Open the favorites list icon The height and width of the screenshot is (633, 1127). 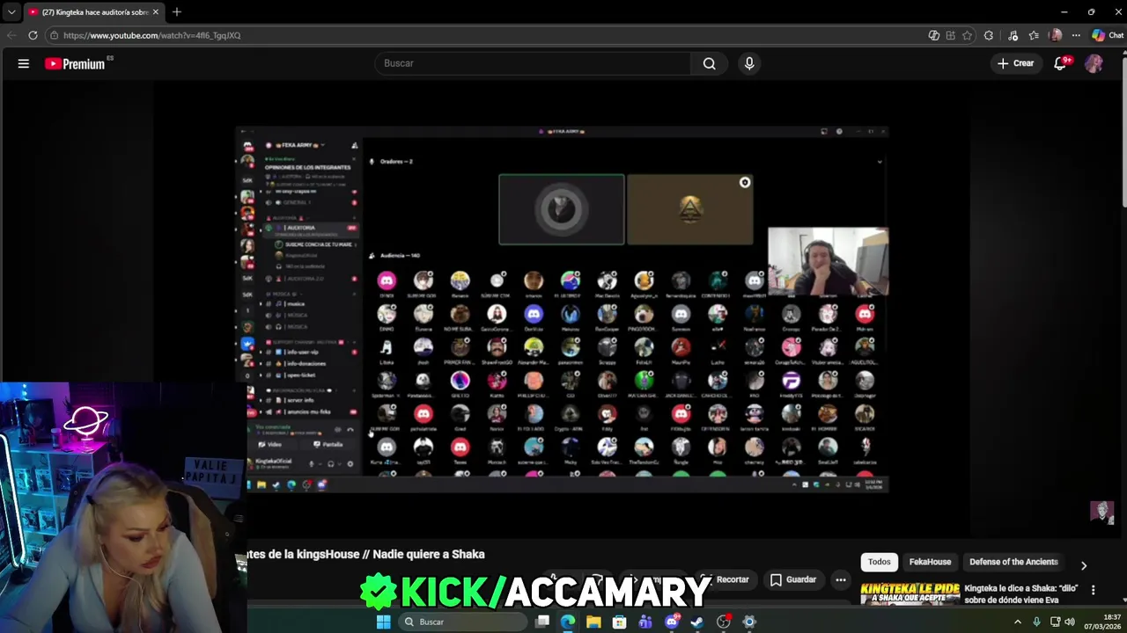click(x=1034, y=35)
